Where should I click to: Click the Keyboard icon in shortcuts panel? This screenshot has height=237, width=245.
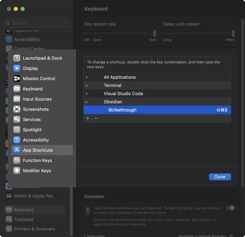coord(17,89)
